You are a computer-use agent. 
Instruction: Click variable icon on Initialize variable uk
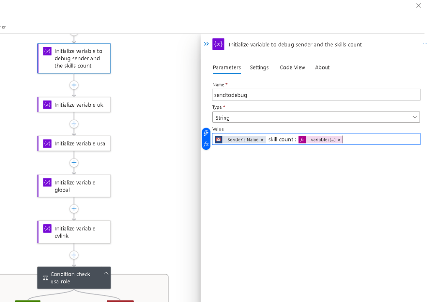47,105
